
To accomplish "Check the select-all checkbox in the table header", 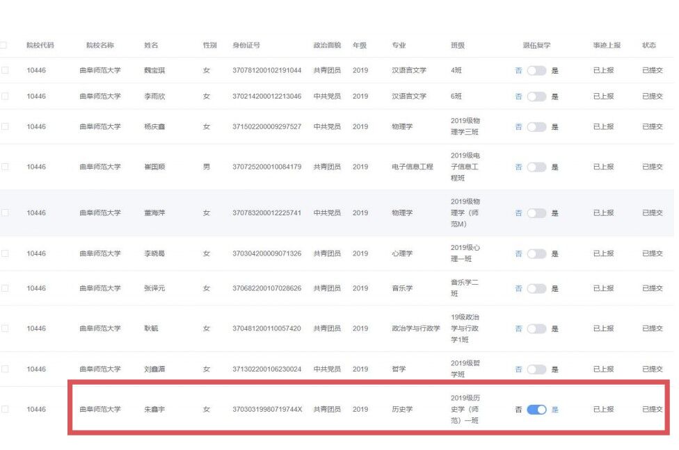I will (x=3, y=45).
